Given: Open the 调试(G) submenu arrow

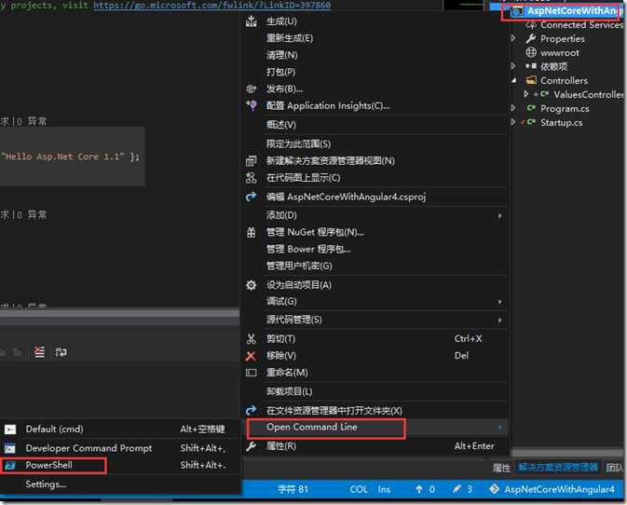Looking at the screenshot, I should click(500, 302).
